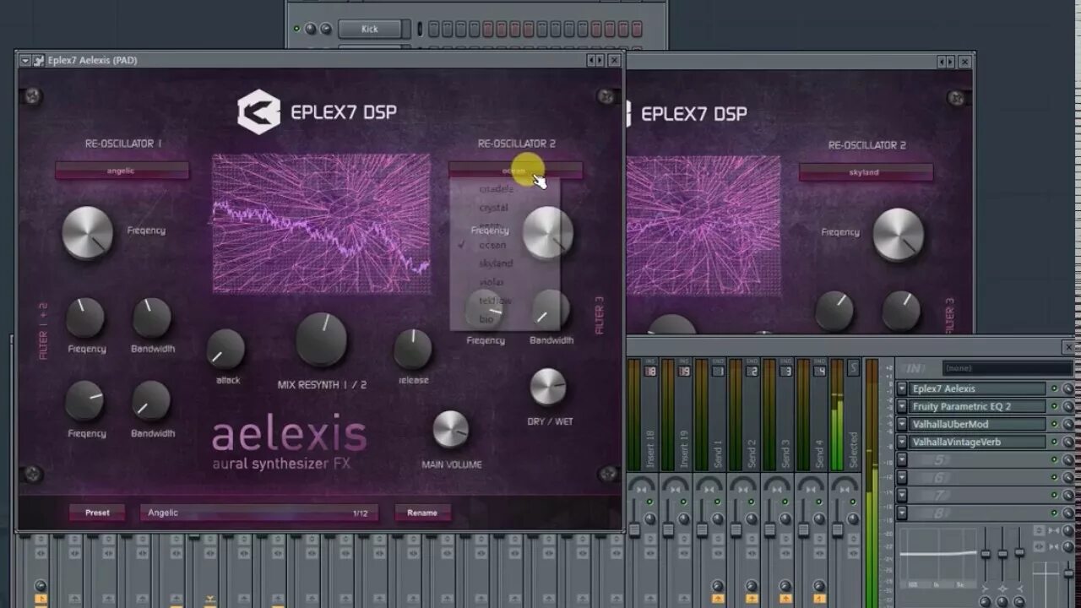Screen dimensions: 1081x608
Task: Open the mixer IN (none) input selector
Action: pyautogui.click(x=1008, y=368)
